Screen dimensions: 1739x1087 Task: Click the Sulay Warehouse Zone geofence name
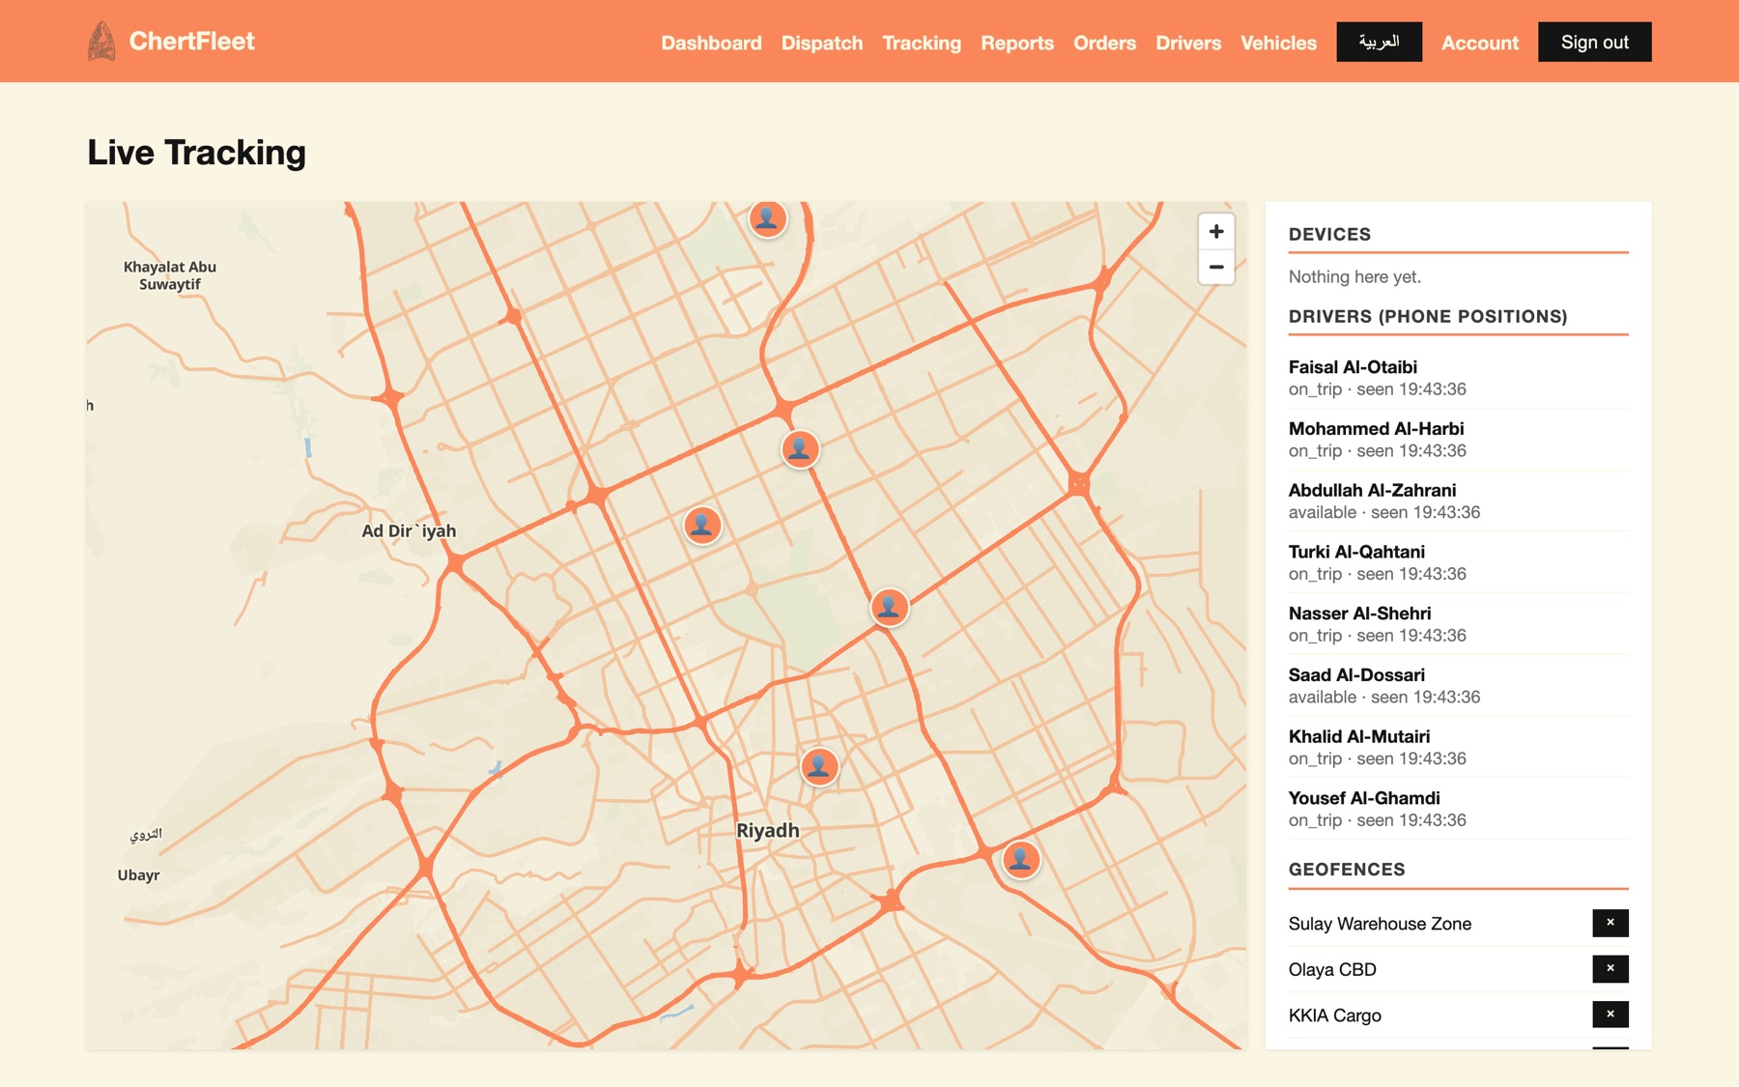[x=1380, y=924]
